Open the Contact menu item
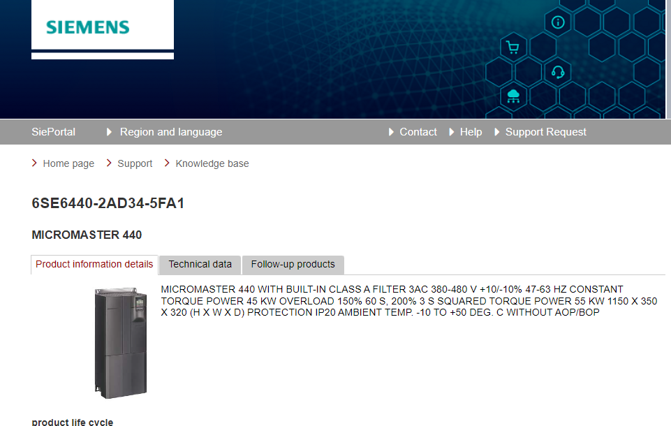Viewport: 671px width, 426px height. pos(418,132)
